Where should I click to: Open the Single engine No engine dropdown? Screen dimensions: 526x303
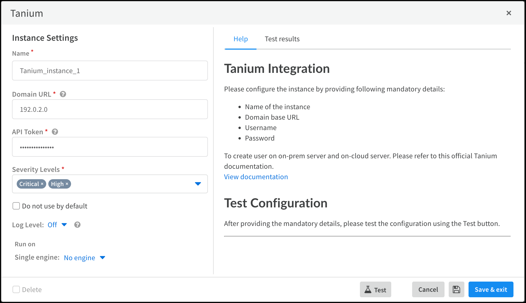[84, 258]
